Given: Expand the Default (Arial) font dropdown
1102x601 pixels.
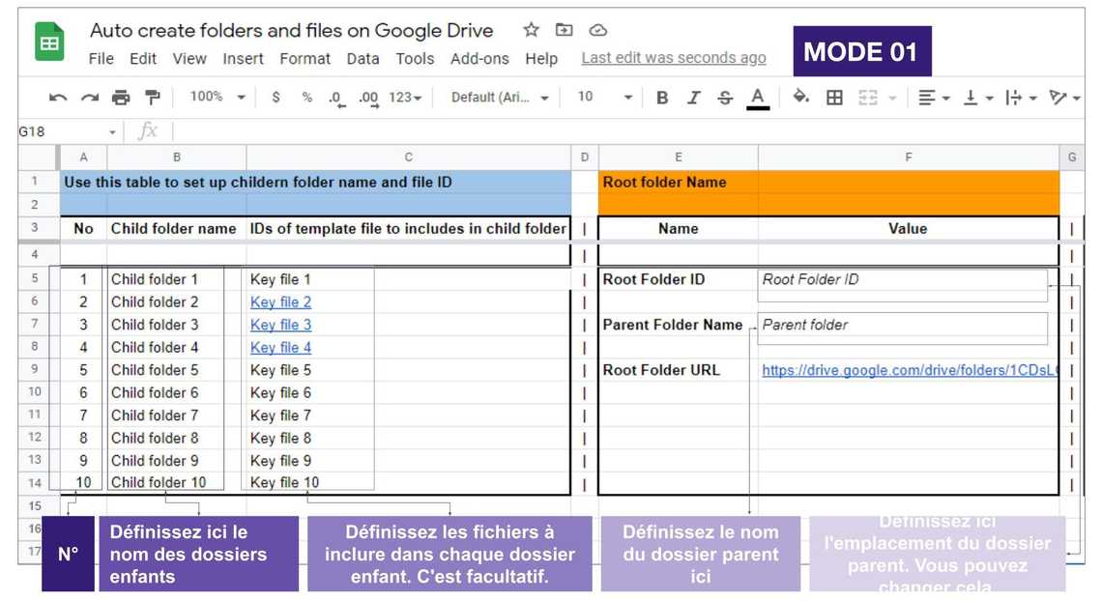Looking at the screenshot, I should point(500,98).
